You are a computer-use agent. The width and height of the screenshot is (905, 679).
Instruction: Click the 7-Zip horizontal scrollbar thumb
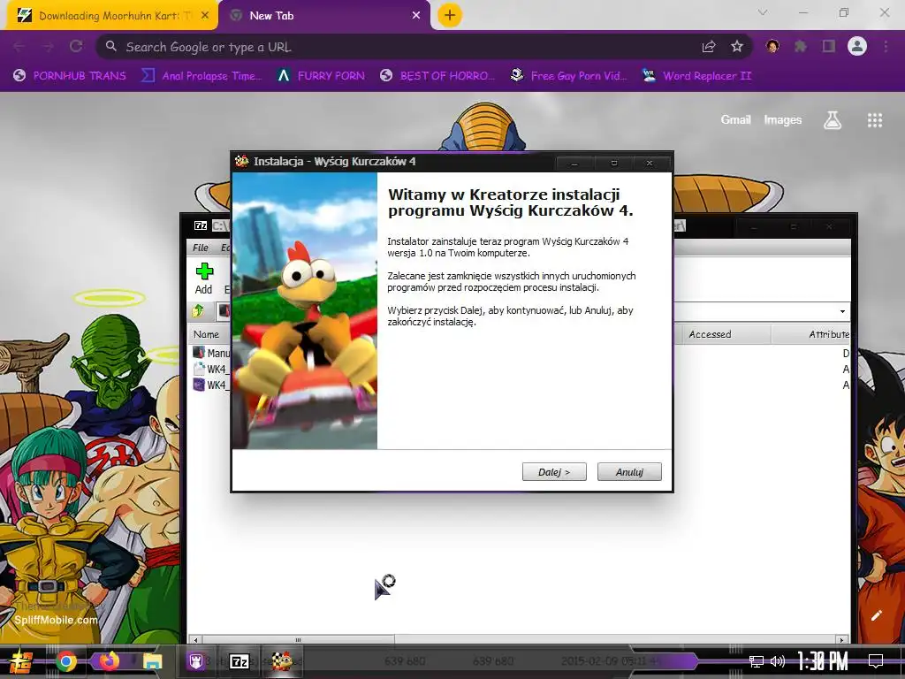pos(298,640)
